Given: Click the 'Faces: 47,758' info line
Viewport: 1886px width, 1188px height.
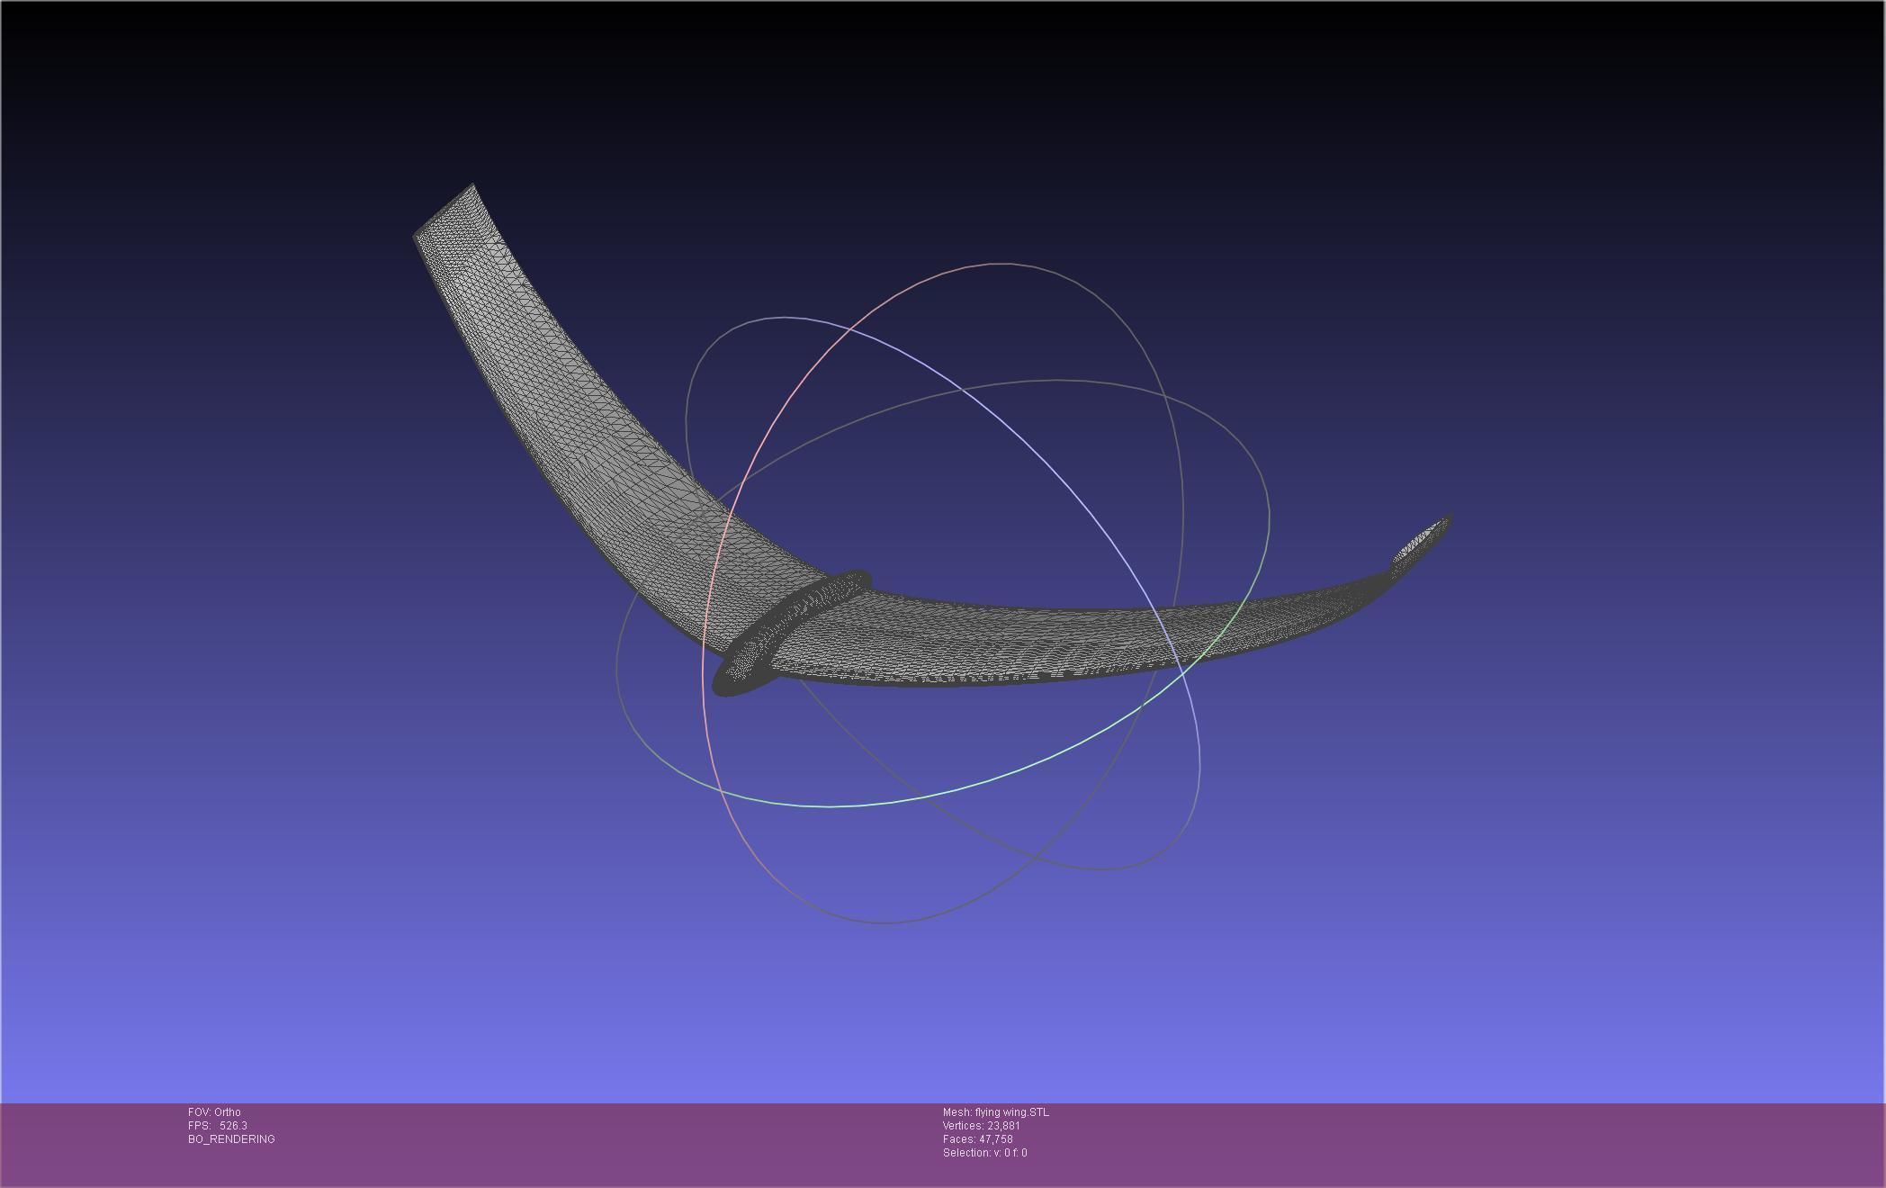Looking at the screenshot, I should coord(977,1139).
